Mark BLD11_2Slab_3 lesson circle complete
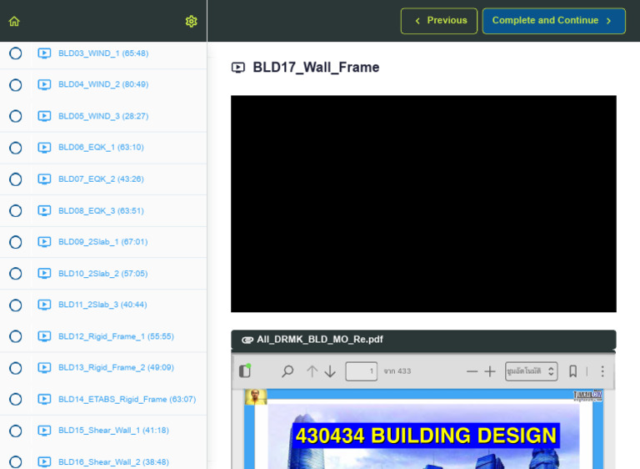This screenshot has width=640, height=469. point(16,305)
